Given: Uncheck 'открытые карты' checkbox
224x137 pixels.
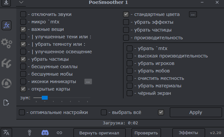Looking at the screenshot, I should click(23, 89).
